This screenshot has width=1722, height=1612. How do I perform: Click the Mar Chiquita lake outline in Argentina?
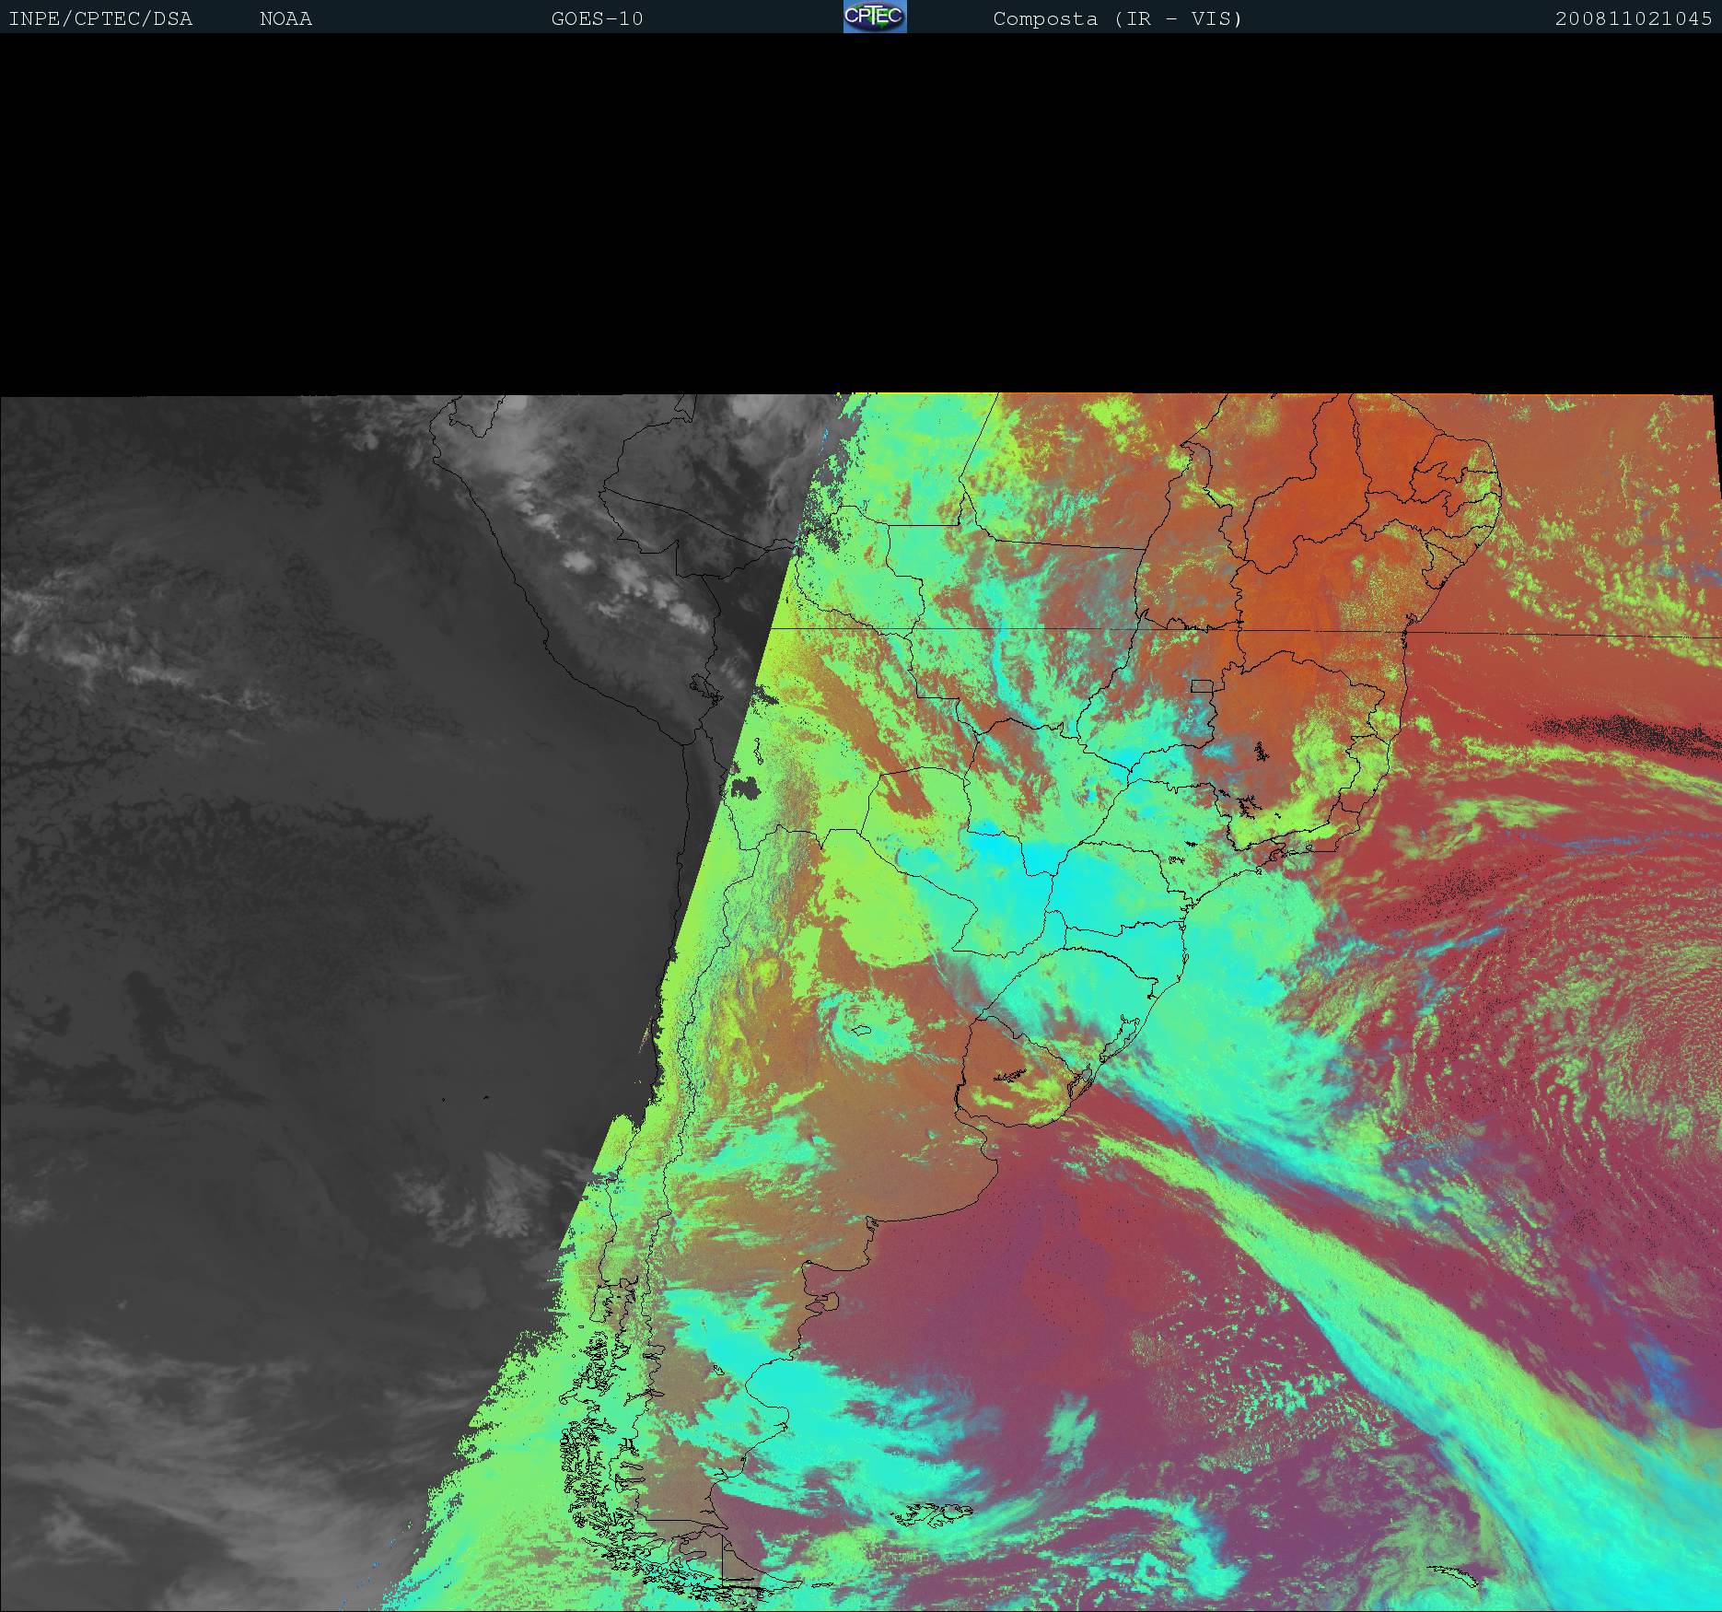pyautogui.click(x=861, y=1030)
